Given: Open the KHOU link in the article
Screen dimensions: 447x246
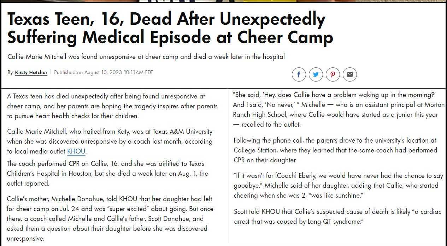Looking at the screenshot, I should pyautogui.click(x=76, y=151).
